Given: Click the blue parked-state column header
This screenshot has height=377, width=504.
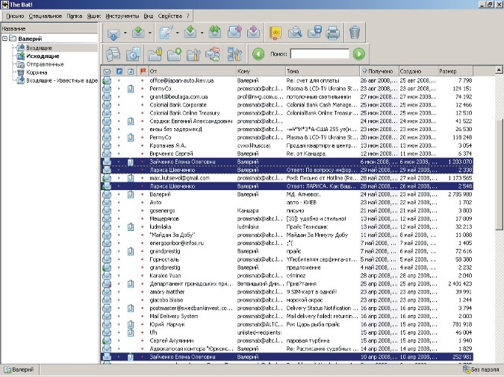Looking at the screenshot, I should (x=119, y=72).
